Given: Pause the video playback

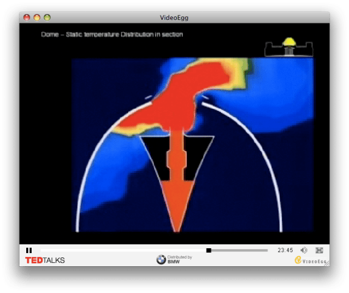Looking at the screenshot, I should 29,250.
